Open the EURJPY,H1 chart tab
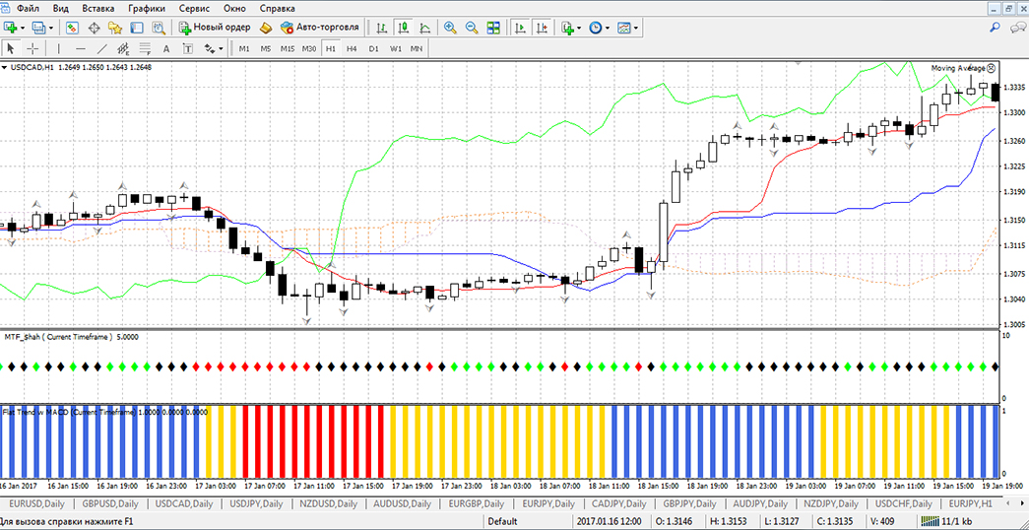This screenshot has height=530, width=1029. click(x=971, y=503)
